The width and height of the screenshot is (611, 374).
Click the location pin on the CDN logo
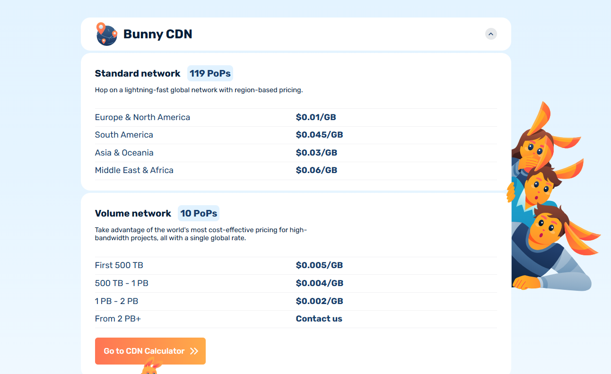coord(102,28)
